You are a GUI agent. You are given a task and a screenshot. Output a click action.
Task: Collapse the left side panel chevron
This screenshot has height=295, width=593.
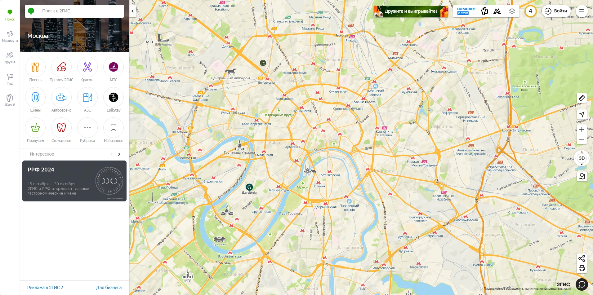tap(133, 11)
